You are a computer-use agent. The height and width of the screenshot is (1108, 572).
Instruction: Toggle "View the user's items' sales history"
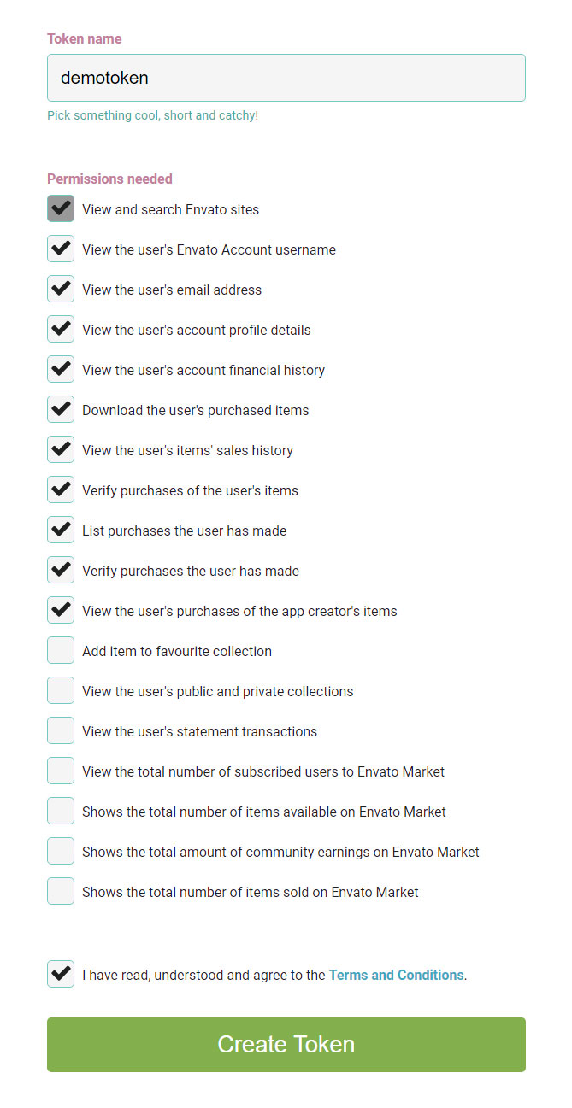[x=61, y=449]
